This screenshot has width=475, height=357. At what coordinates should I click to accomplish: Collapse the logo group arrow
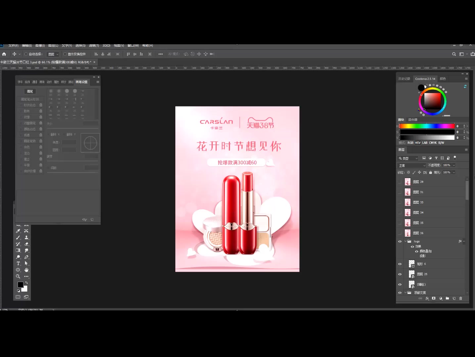[x=406, y=241]
